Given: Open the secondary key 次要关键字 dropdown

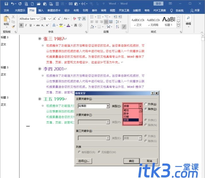Looking at the screenshot, I should point(108,122).
